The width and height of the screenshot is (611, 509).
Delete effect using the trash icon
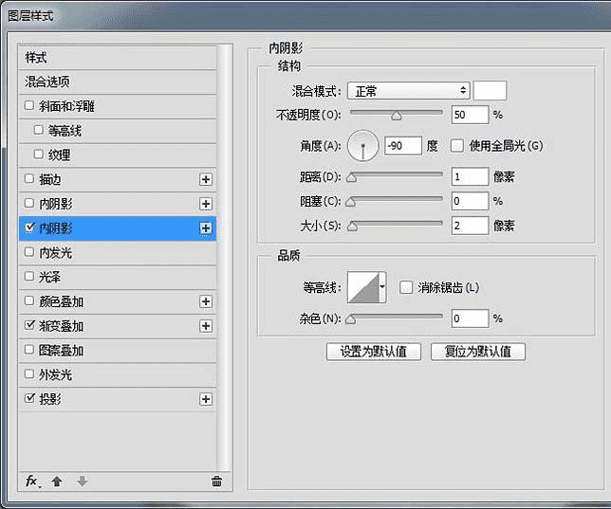[216, 482]
